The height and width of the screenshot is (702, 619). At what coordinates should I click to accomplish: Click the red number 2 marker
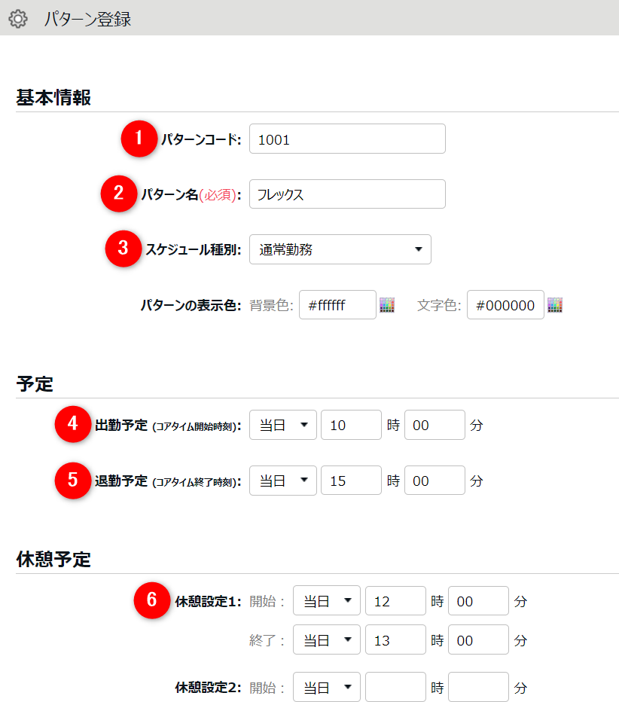pos(118,194)
